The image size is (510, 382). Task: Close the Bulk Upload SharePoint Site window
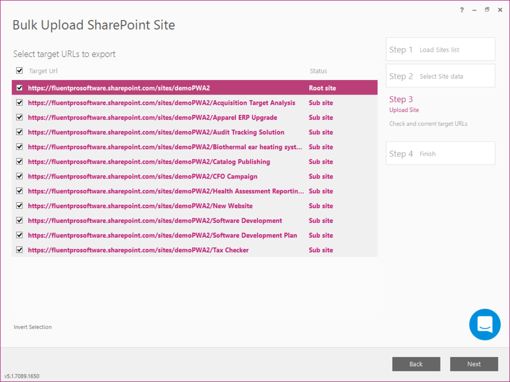(x=500, y=10)
